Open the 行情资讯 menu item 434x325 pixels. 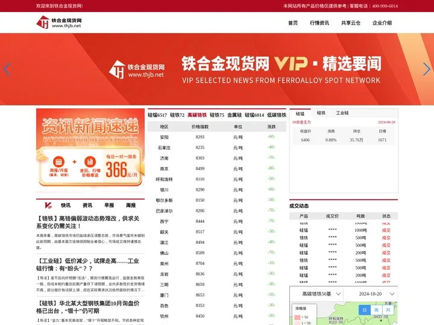click(319, 23)
